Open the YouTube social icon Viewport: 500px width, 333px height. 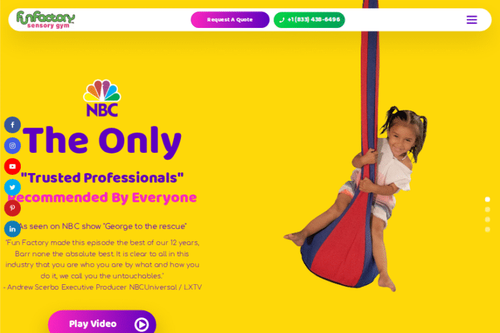tap(12, 166)
